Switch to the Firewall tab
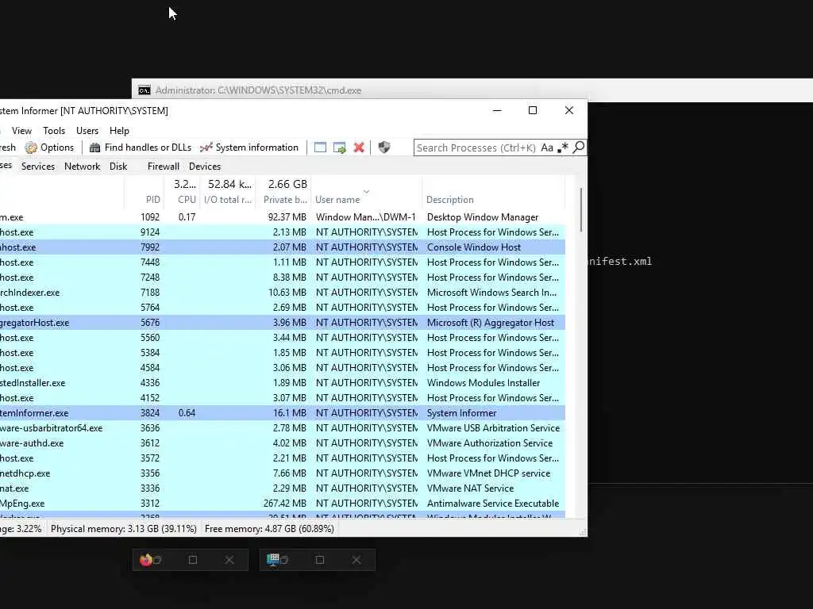 point(164,167)
